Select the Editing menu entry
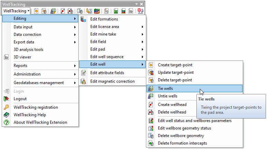The image size is (267, 149). [x=40, y=18]
